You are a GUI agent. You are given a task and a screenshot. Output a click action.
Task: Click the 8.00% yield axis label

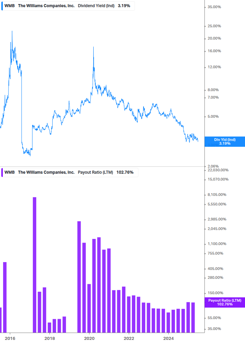pos(213,90)
